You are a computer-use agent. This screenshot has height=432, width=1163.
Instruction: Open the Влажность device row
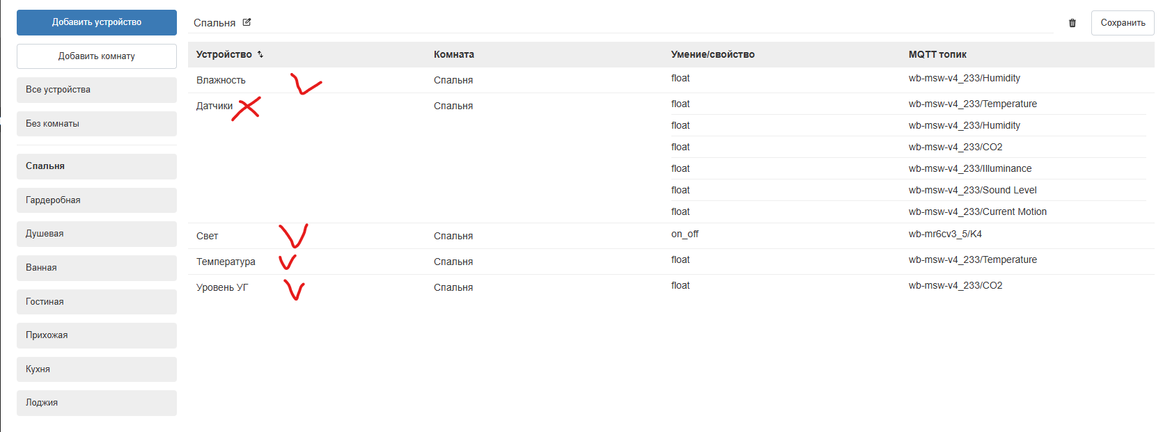point(221,80)
